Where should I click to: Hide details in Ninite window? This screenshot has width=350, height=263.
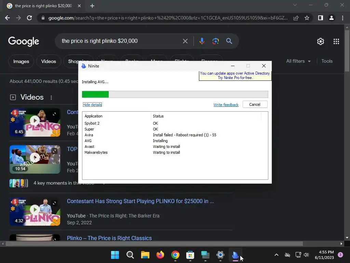[92, 105]
